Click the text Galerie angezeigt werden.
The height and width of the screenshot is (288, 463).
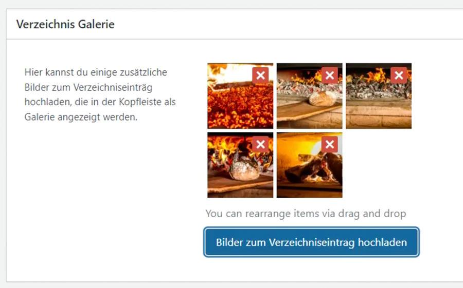(81, 118)
